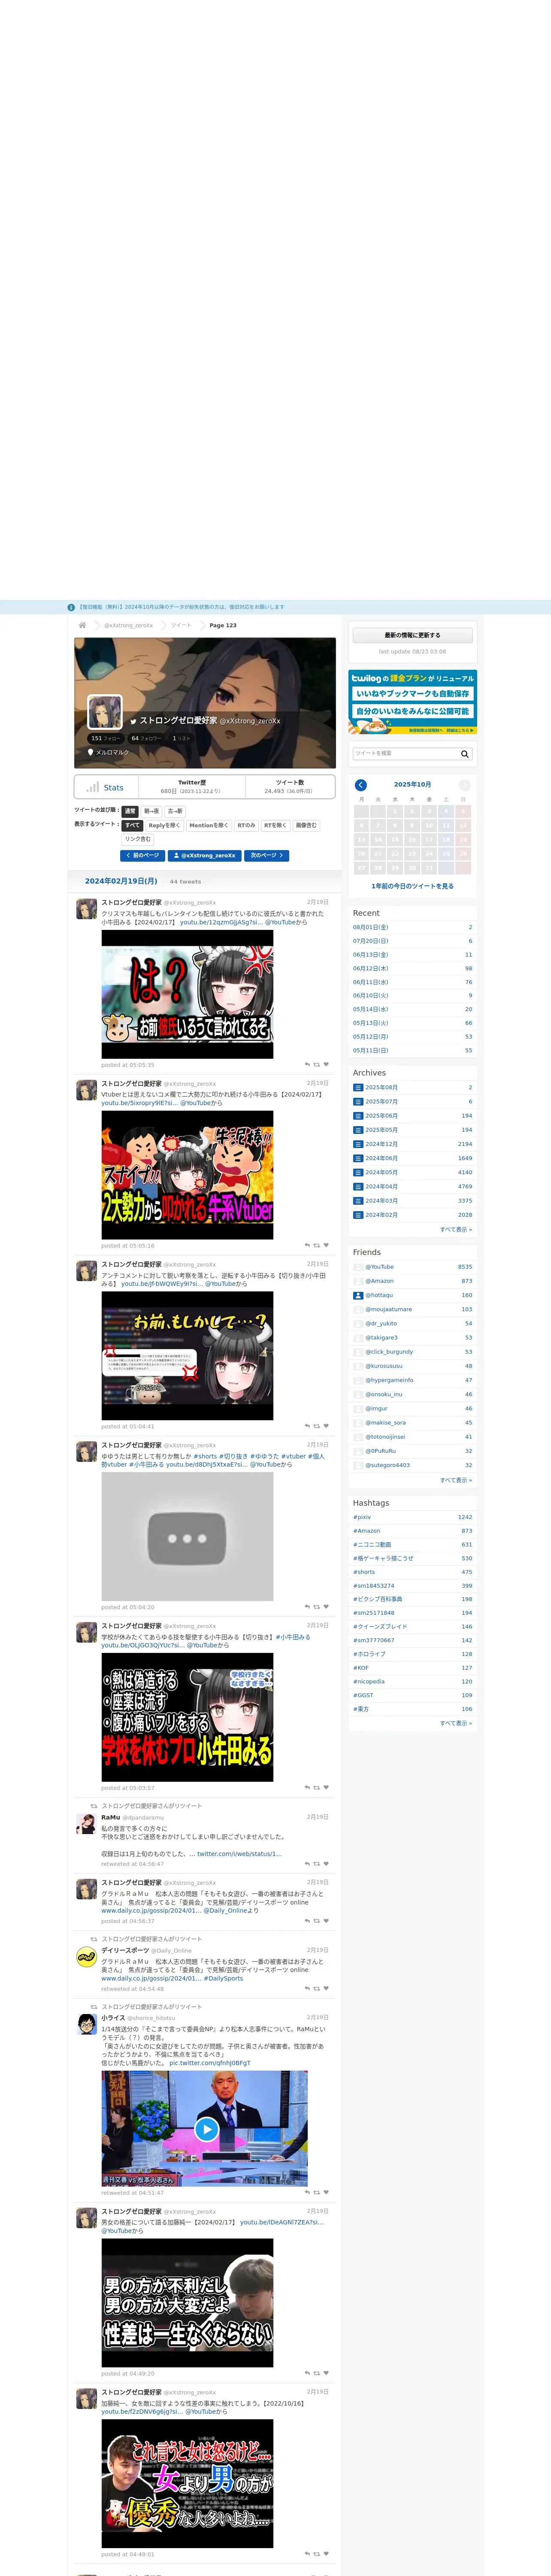Select the すべて tweet filter
This screenshot has width=551, height=2576.
[x=132, y=825]
